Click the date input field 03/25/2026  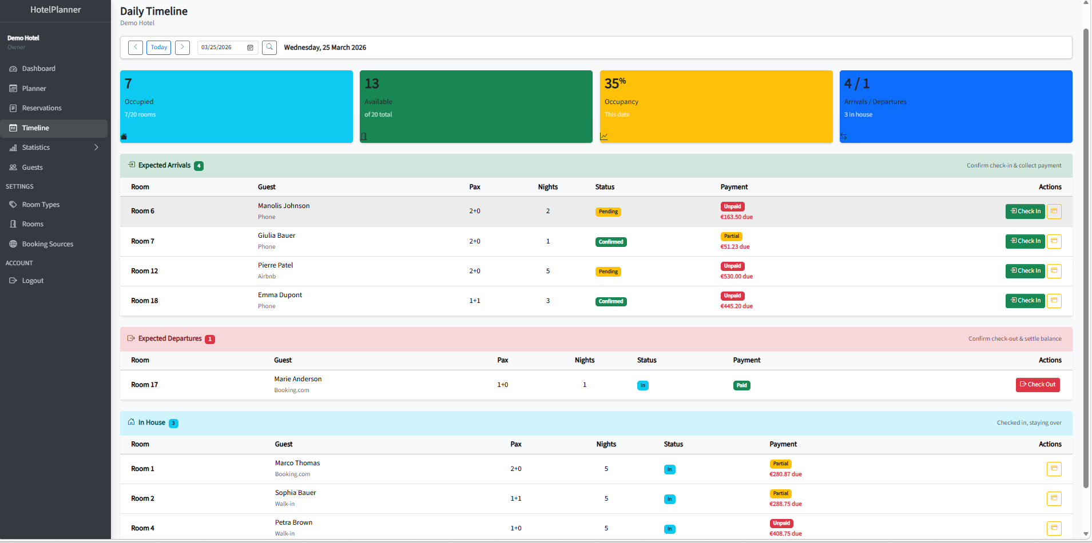pyautogui.click(x=228, y=47)
